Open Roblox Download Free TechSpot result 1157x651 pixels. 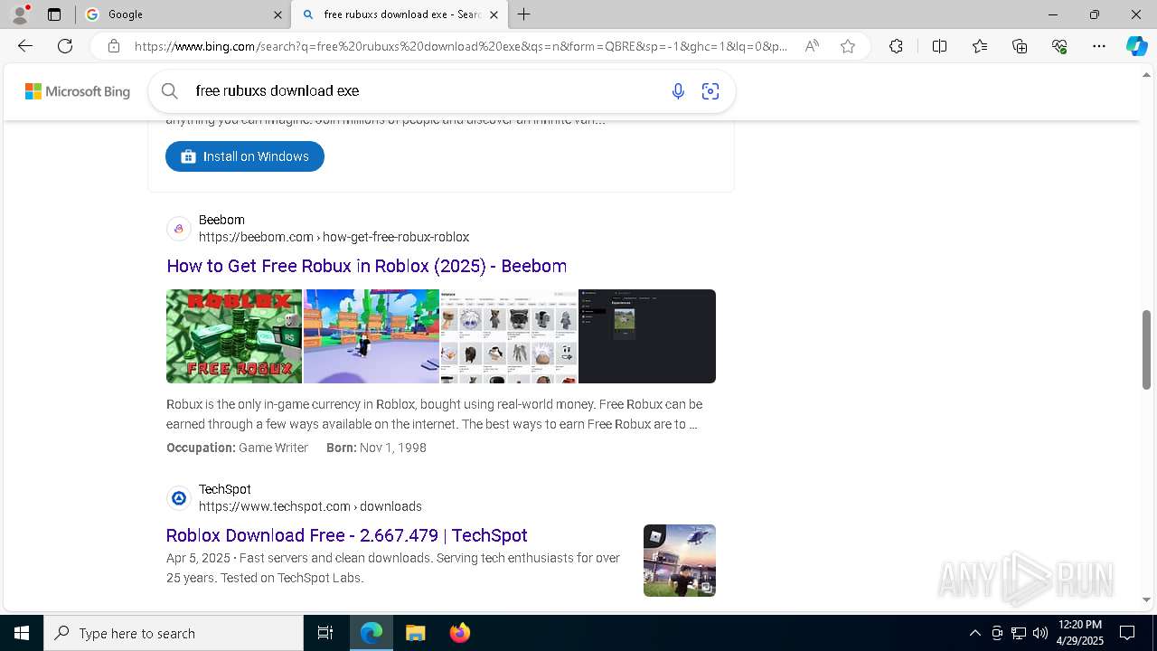[x=346, y=535]
